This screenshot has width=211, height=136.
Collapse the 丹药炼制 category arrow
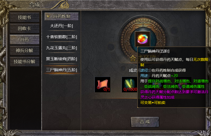[x=48, y=16]
